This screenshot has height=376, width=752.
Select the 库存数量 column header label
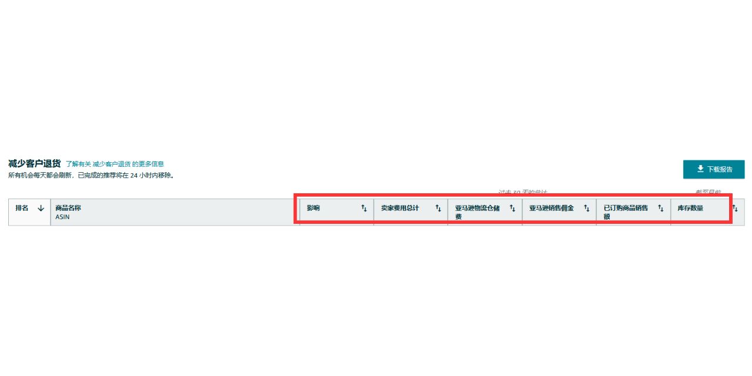click(690, 208)
